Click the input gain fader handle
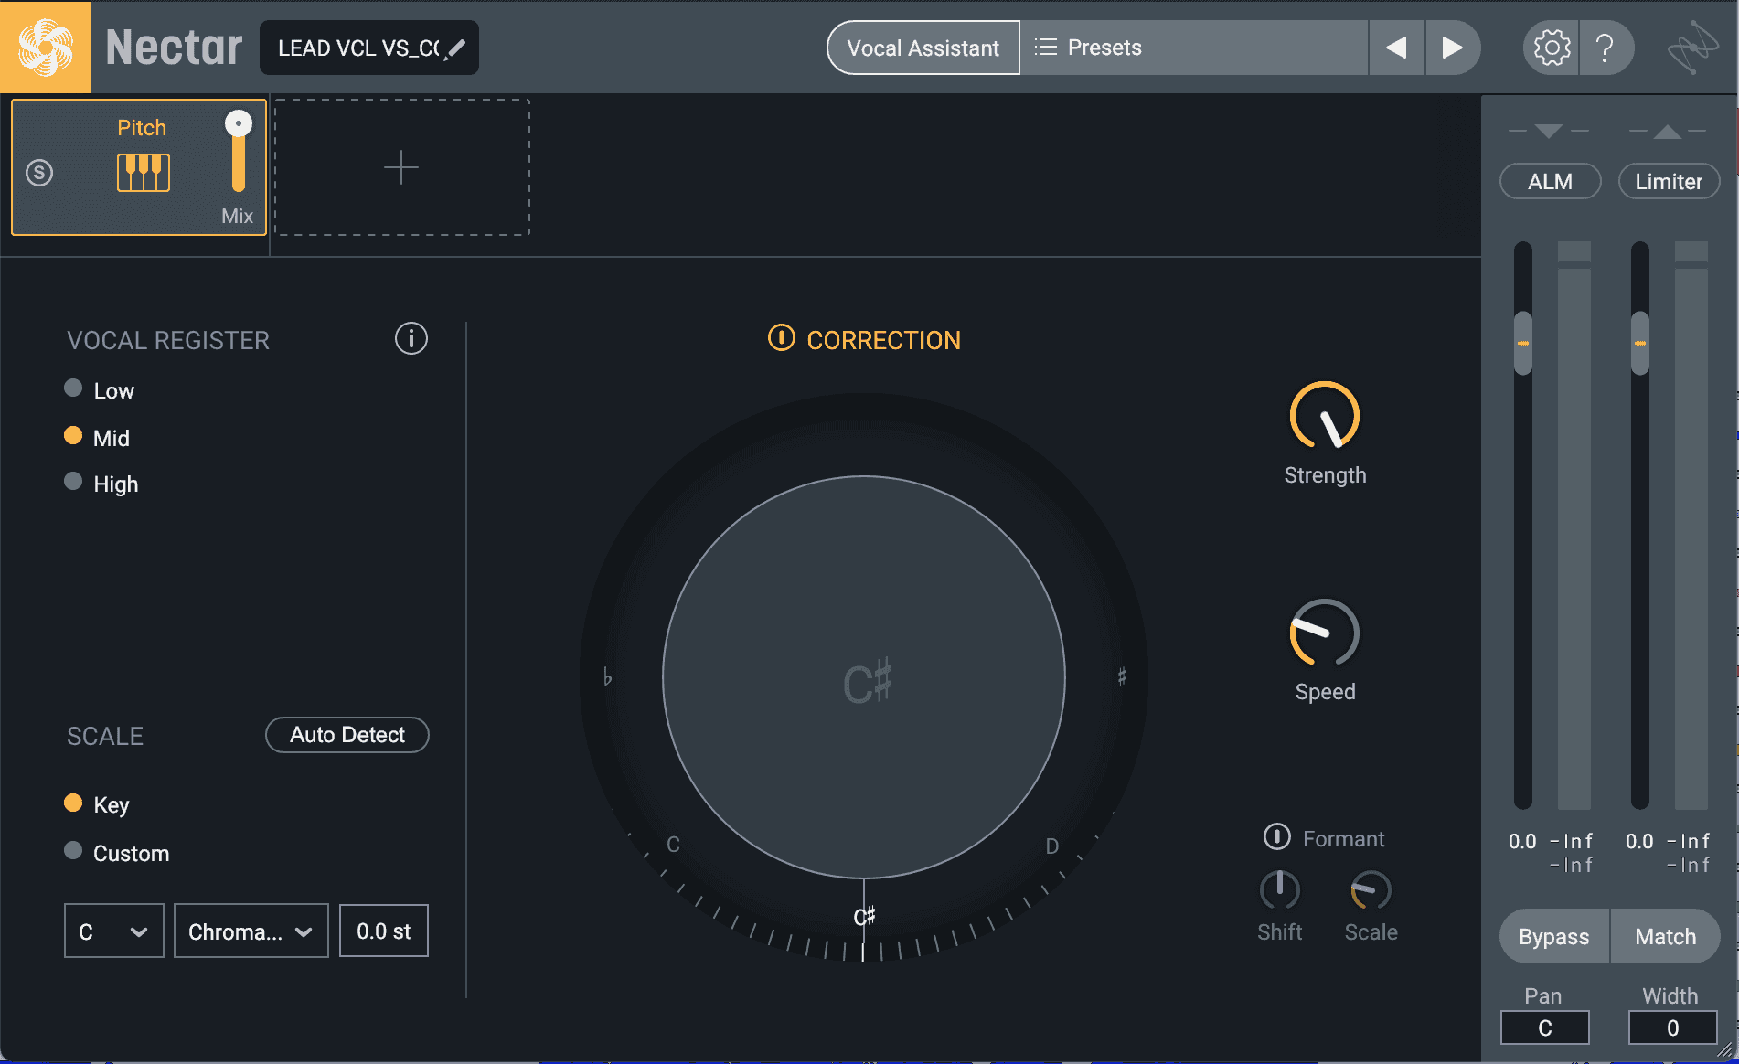This screenshot has width=1739, height=1064. point(1523,343)
